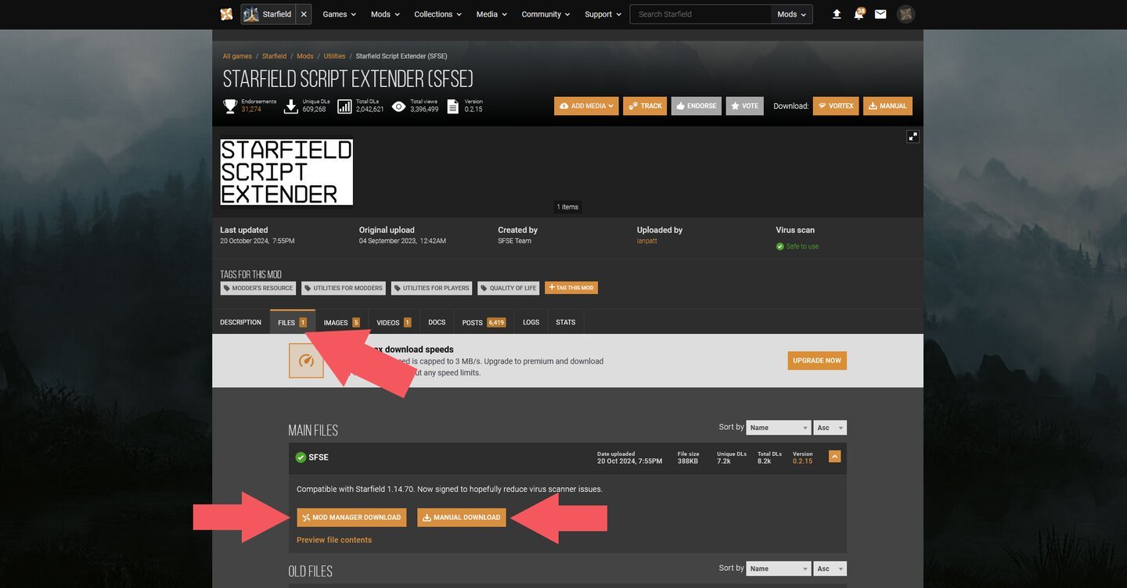Click the speed gauge icon in banner

(306, 360)
